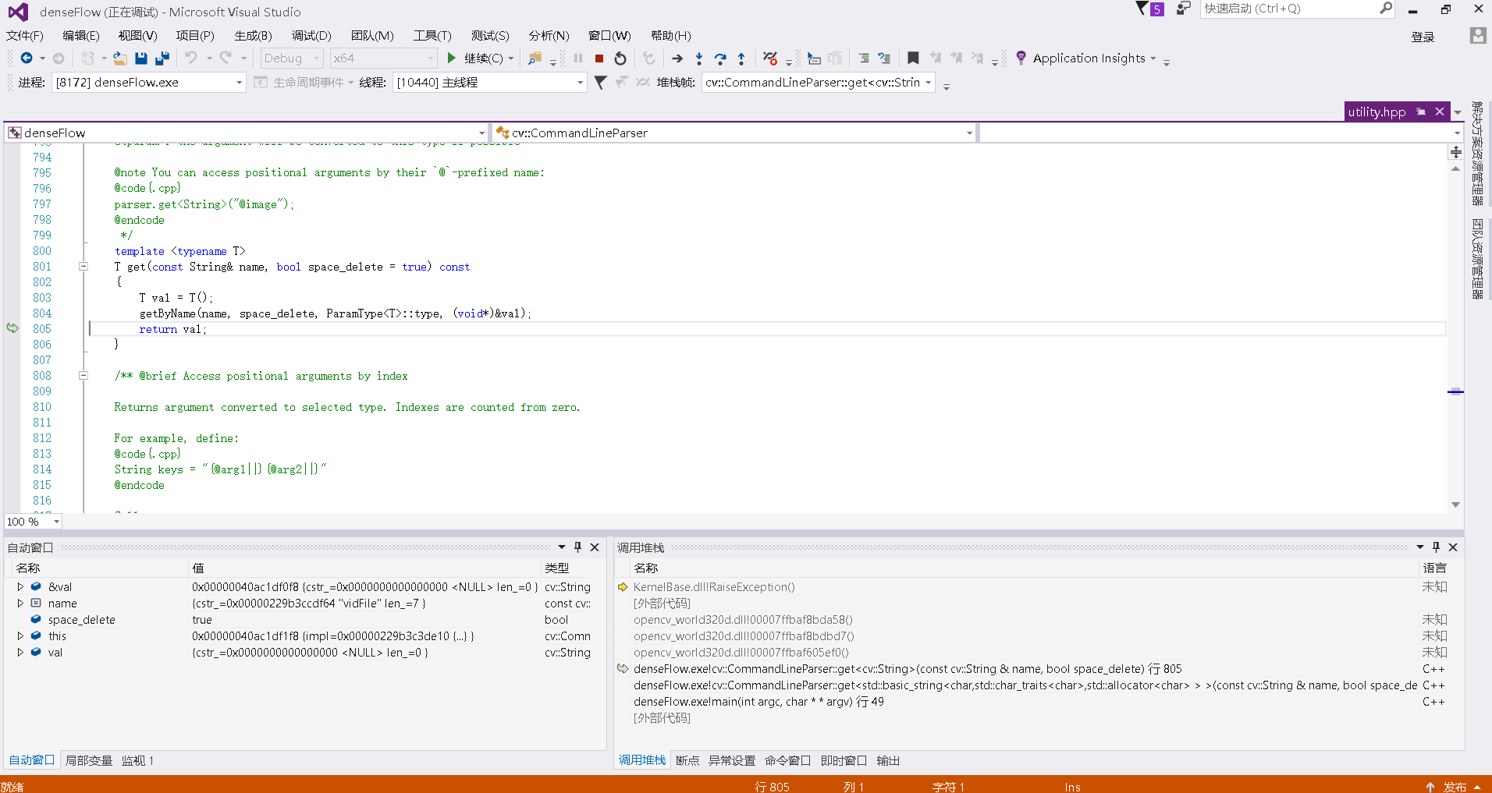The height and width of the screenshot is (793, 1492).
Task: Collapse the get function at line 801
Action: (83, 267)
